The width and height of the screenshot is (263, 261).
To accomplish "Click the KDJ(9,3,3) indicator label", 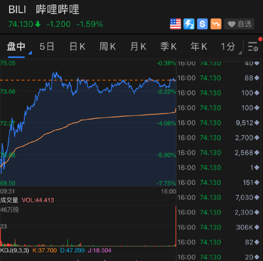I will tap(15, 250).
